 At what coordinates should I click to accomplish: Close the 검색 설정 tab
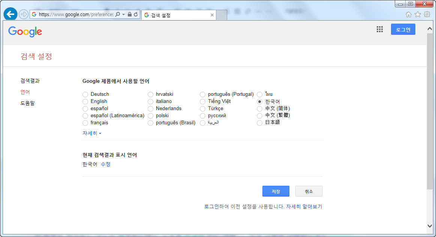point(212,15)
